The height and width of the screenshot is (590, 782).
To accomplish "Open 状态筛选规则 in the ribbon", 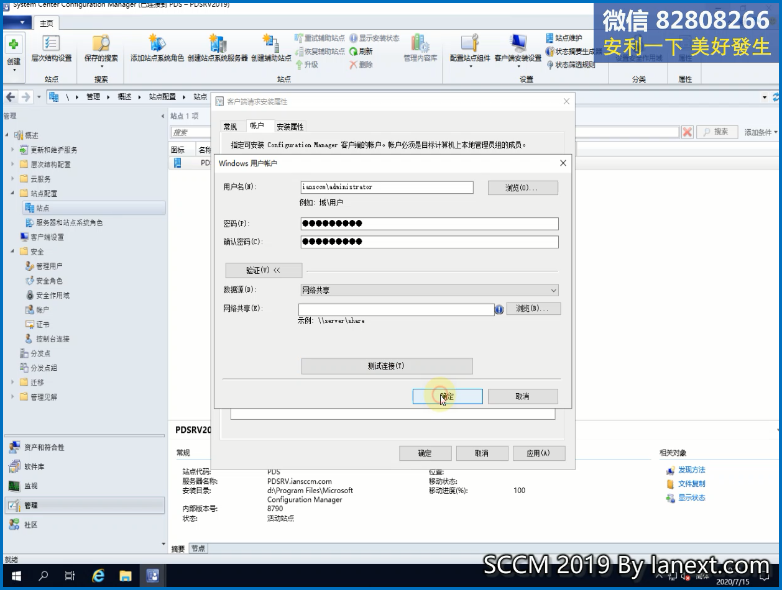I will click(x=570, y=65).
